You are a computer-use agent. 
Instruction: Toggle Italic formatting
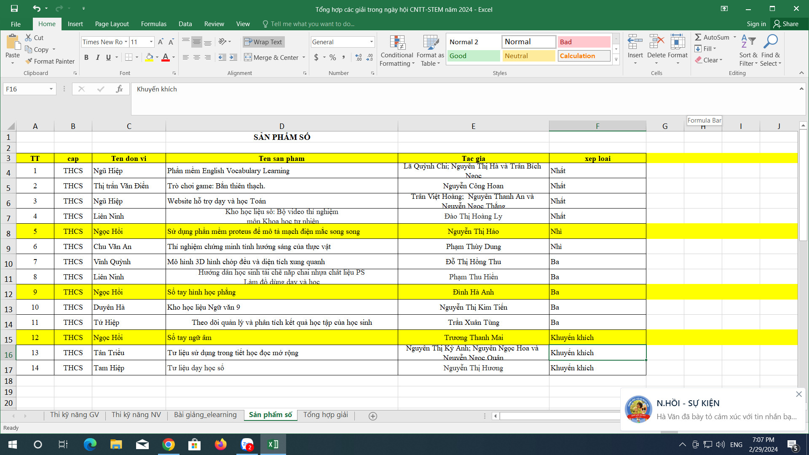point(97,57)
